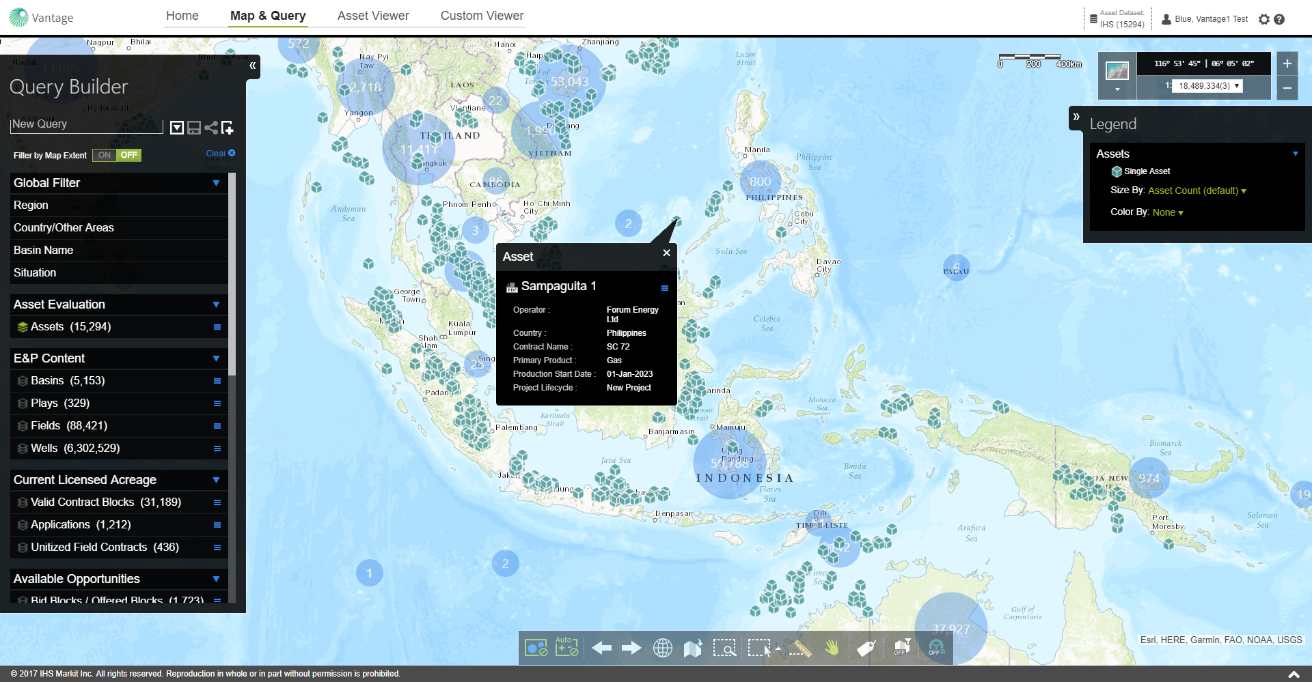Click the zoom to full extent globe
The width and height of the screenshot is (1312, 682).
click(x=662, y=648)
